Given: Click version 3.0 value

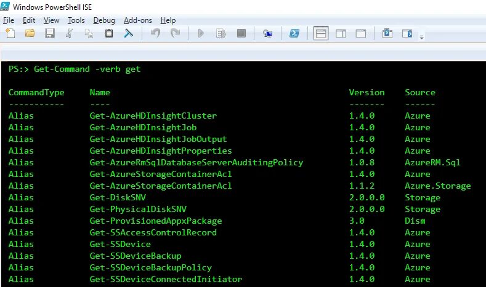Looking at the screenshot, I should pyautogui.click(x=357, y=221).
